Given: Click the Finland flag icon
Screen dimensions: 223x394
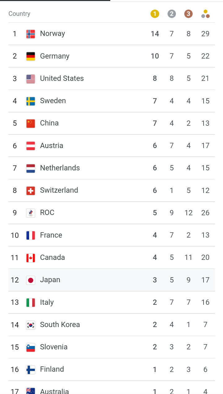Looking at the screenshot, I should [x=31, y=370].
